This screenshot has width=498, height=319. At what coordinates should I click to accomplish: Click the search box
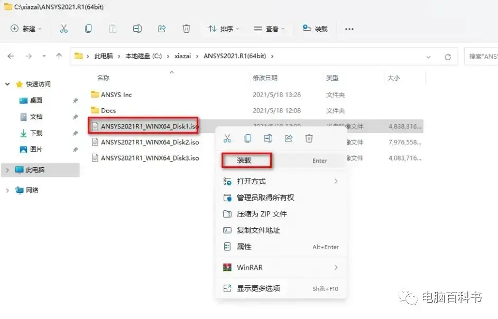pos(481,57)
